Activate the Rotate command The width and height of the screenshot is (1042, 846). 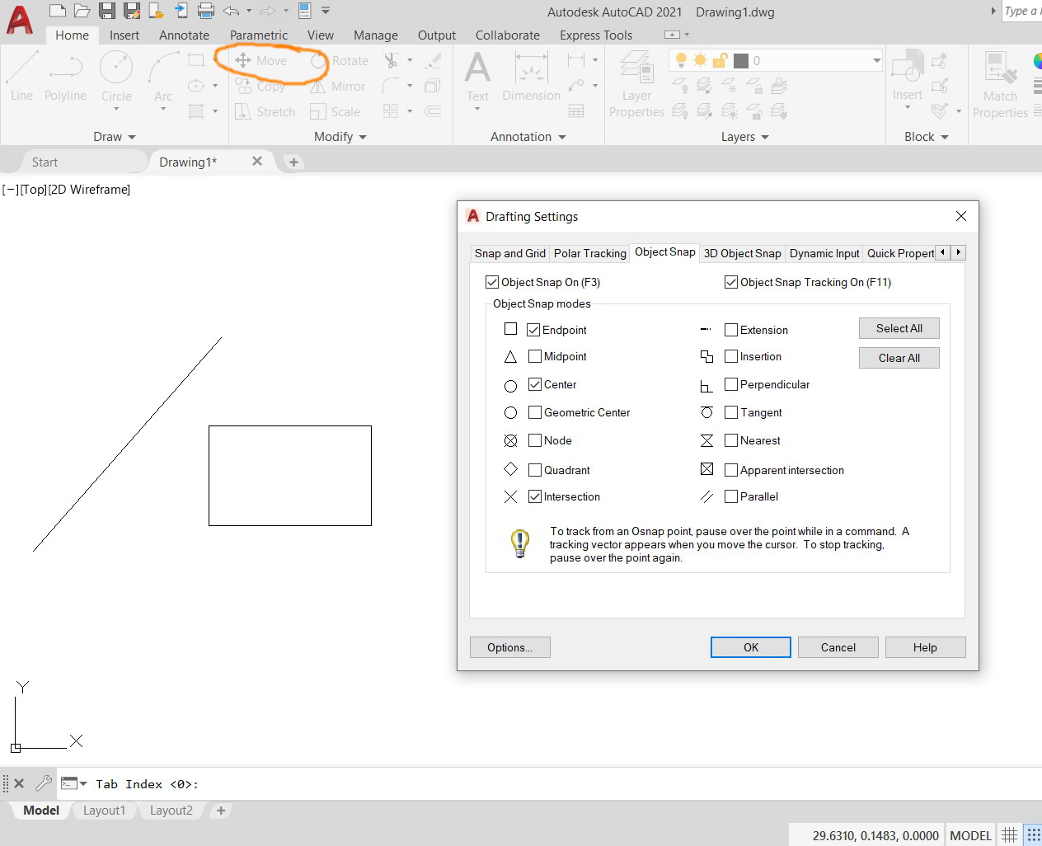click(x=340, y=61)
